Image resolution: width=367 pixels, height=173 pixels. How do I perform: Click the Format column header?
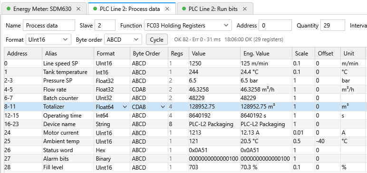pyautogui.click(x=112, y=54)
